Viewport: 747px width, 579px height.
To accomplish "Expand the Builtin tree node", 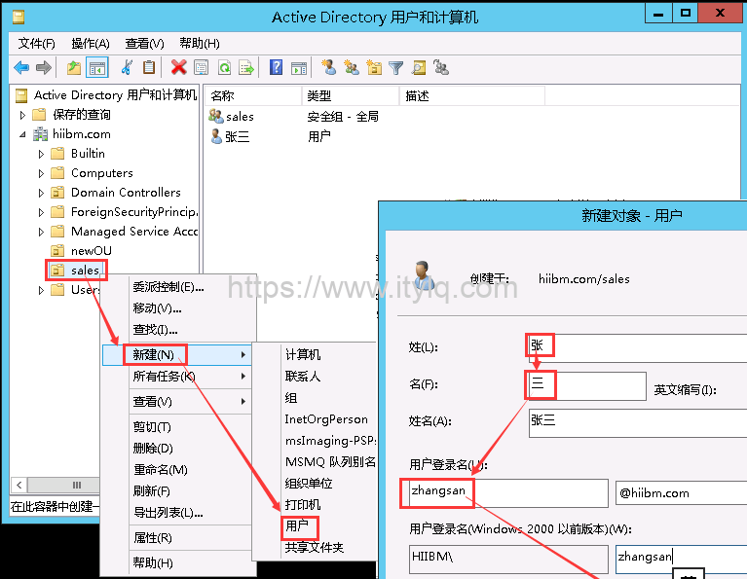I will point(41,154).
